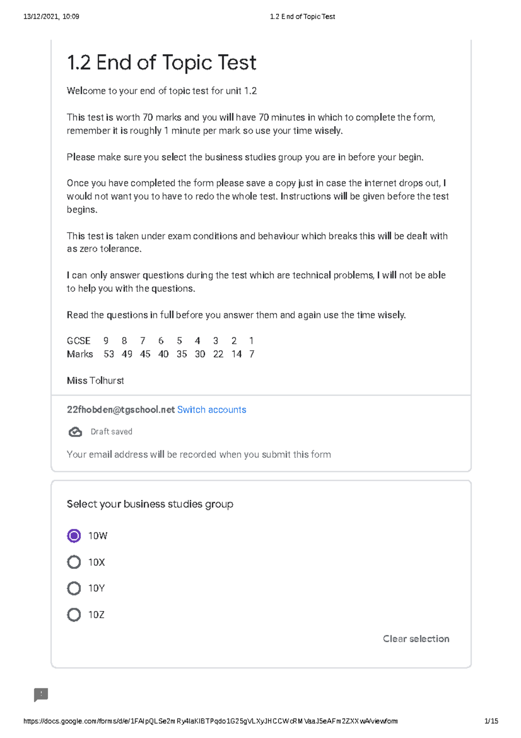521x738 pixels.
Task: Click the 'Miss Tolhurst' signature text
Action: 96,381
